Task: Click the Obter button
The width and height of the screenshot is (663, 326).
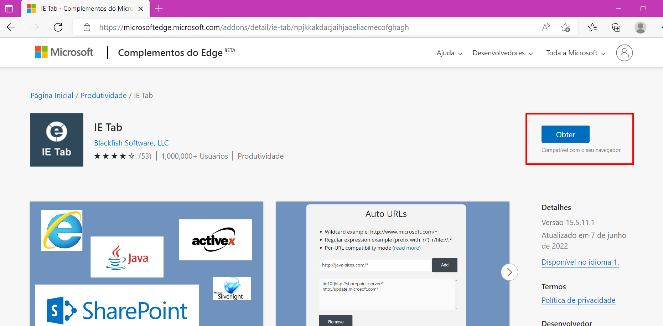Action: point(565,134)
